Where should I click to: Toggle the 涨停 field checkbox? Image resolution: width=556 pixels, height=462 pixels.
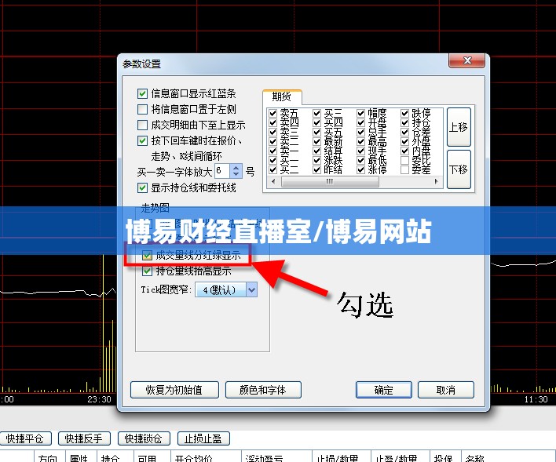(360, 169)
